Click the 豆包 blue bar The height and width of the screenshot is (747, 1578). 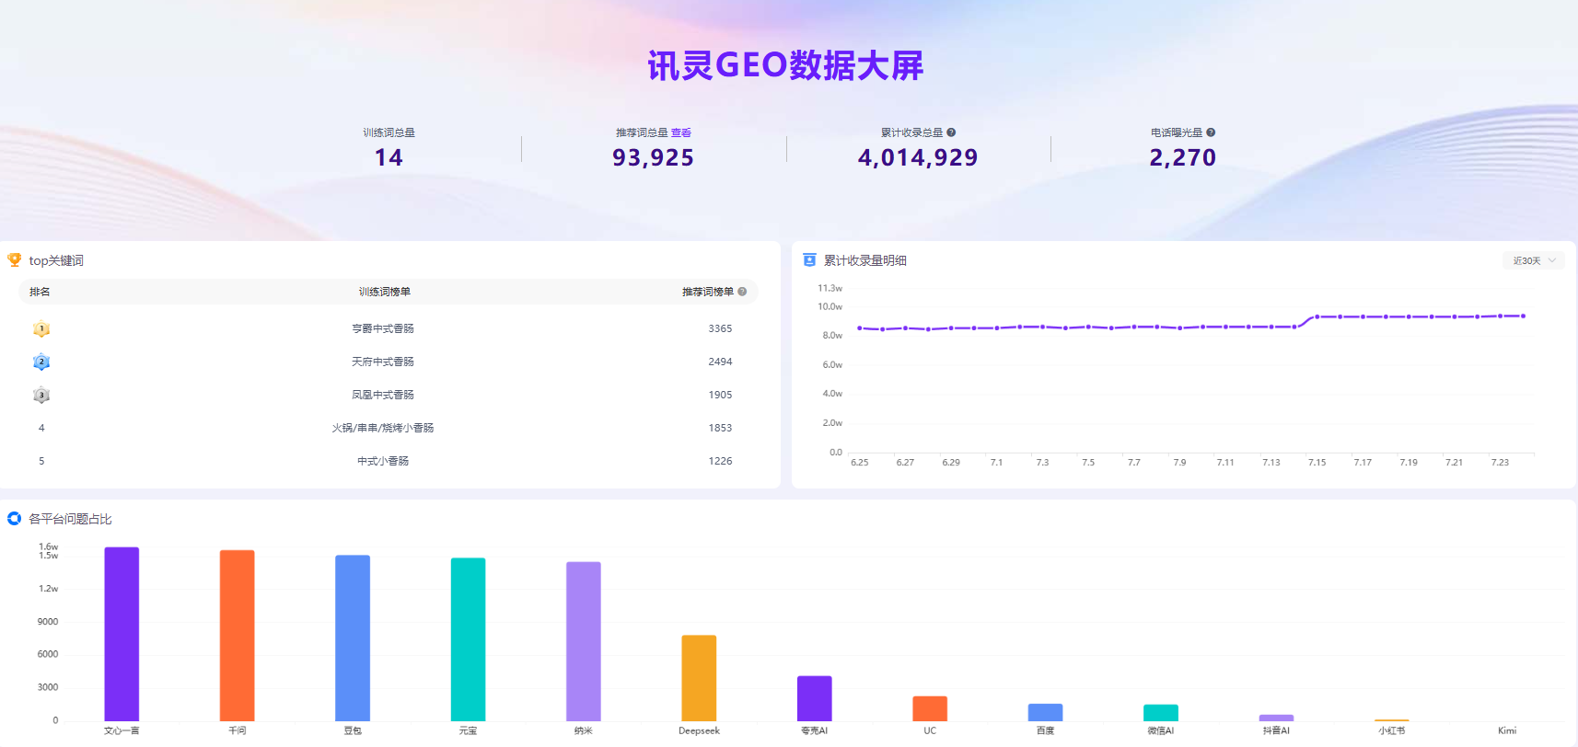coord(353,638)
